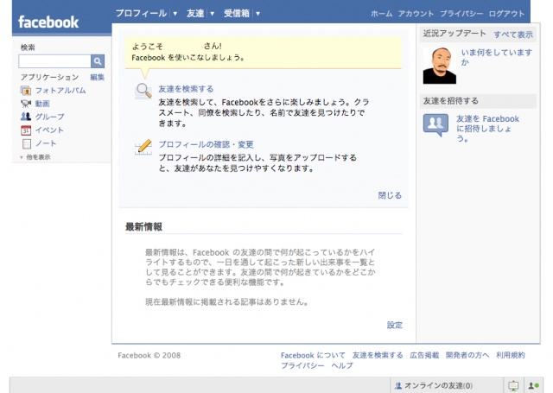Click the pencil icon for profile edit
The height and width of the screenshot is (393, 553).
pyautogui.click(x=143, y=147)
